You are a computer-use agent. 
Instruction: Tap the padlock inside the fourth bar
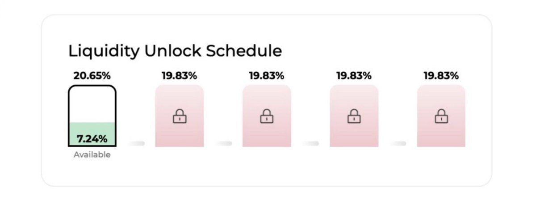click(354, 117)
